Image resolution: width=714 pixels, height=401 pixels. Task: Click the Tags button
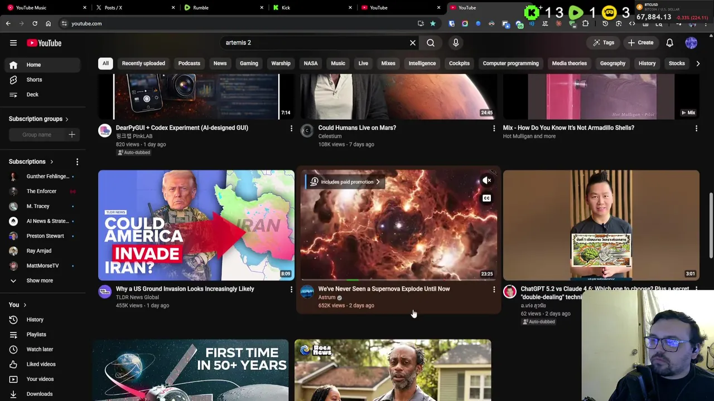pyautogui.click(x=604, y=43)
